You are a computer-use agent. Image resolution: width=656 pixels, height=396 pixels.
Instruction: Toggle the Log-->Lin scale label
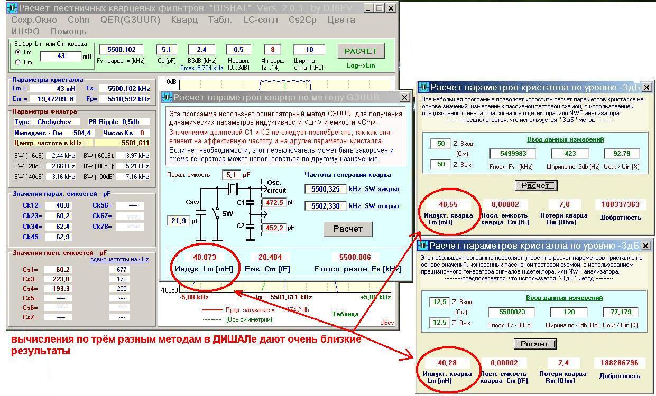pyautogui.click(x=361, y=65)
